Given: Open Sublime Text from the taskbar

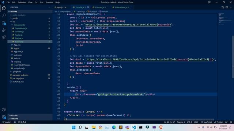Looking at the screenshot, I should [121, 127].
